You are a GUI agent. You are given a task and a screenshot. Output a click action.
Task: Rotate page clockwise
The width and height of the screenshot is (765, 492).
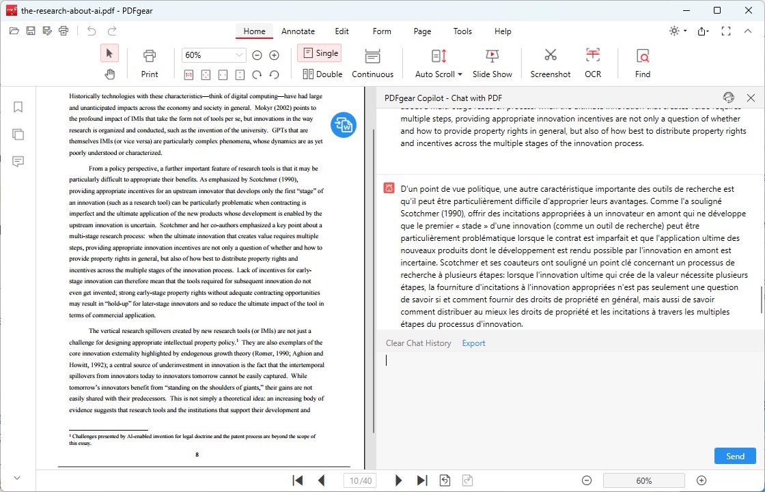pyautogui.click(x=257, y=74)
